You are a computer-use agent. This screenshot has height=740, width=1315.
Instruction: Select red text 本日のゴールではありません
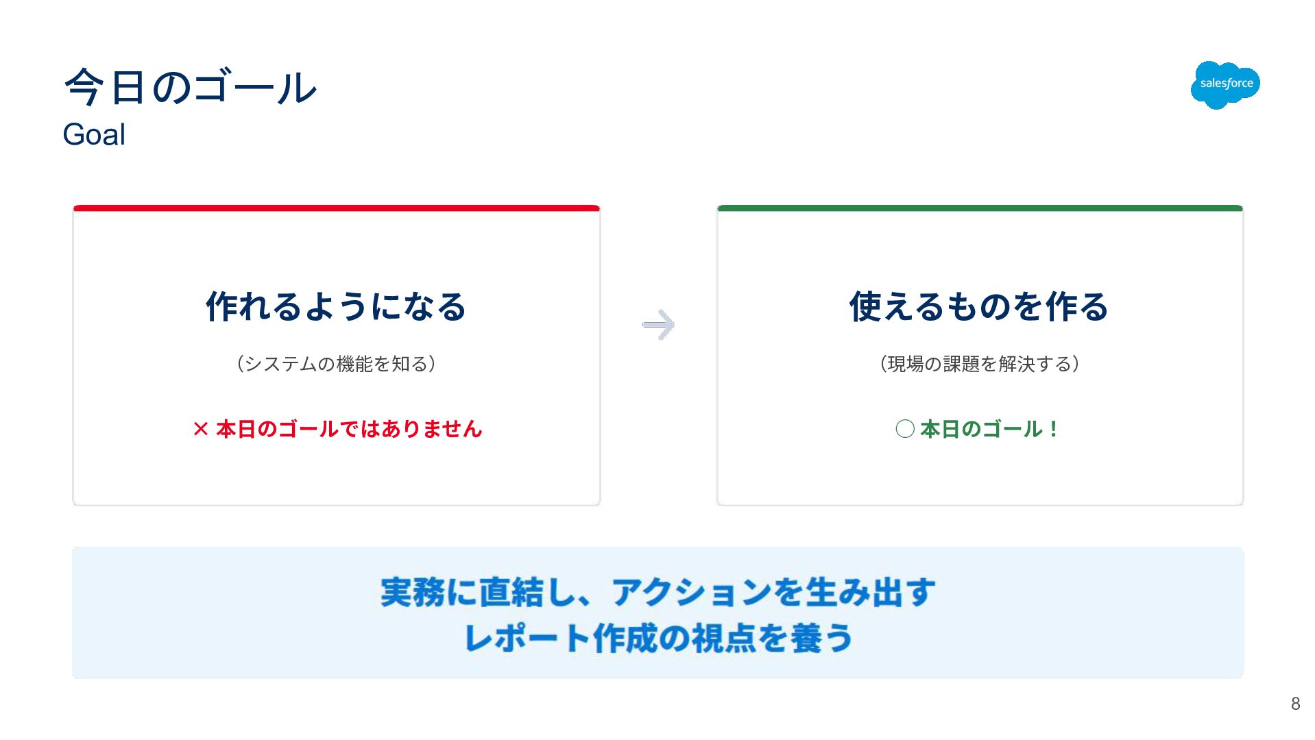pos(349,430)
